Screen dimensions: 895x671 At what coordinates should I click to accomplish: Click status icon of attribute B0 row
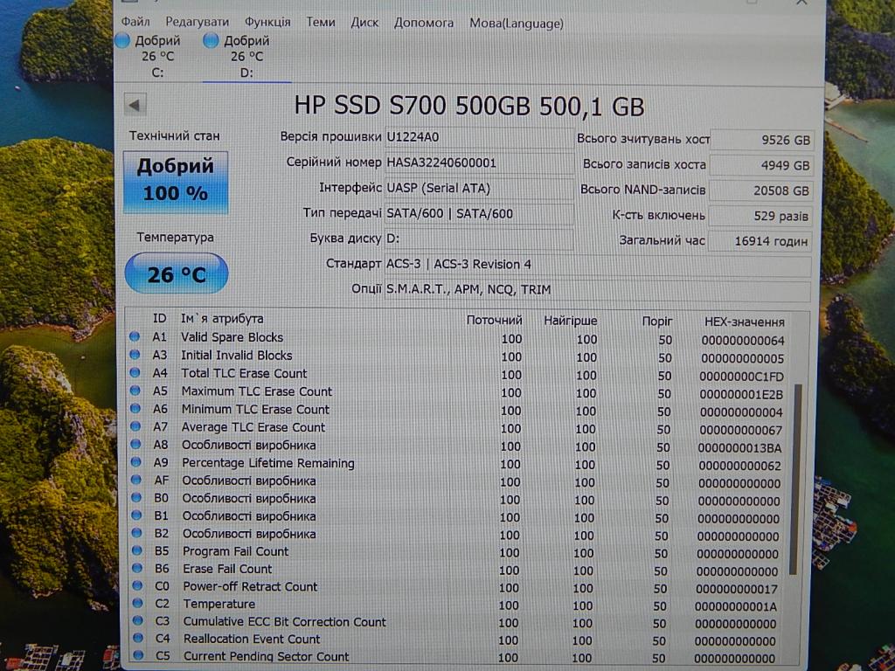(136, 497)
